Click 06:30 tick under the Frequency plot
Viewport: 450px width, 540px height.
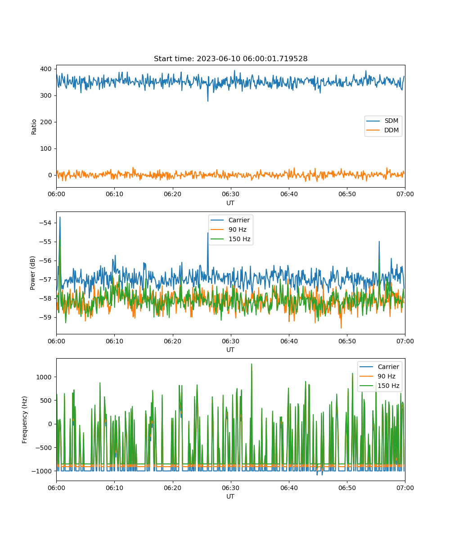(x=230, y=487)
